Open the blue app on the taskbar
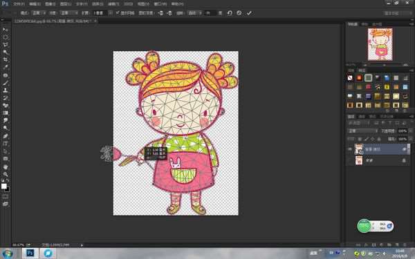Image resolution: width=415 pixels, height=259 pixels. [x=48, y=253]
